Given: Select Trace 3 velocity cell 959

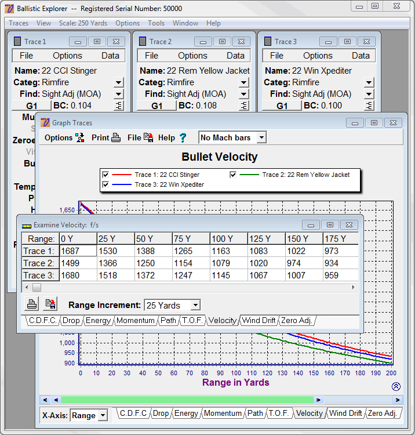Looking at the screenshot, I should point(341,275).
